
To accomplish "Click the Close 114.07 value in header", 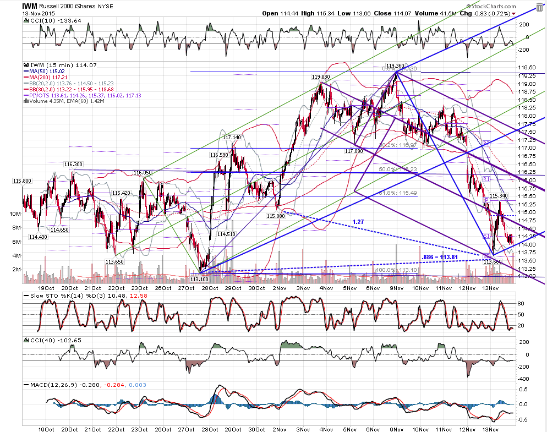I will pyautogui.click(x=393, y=13).
